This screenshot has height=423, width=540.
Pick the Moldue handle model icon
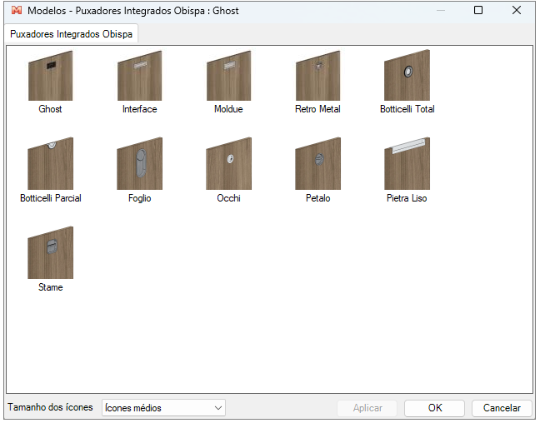(228, 76)
